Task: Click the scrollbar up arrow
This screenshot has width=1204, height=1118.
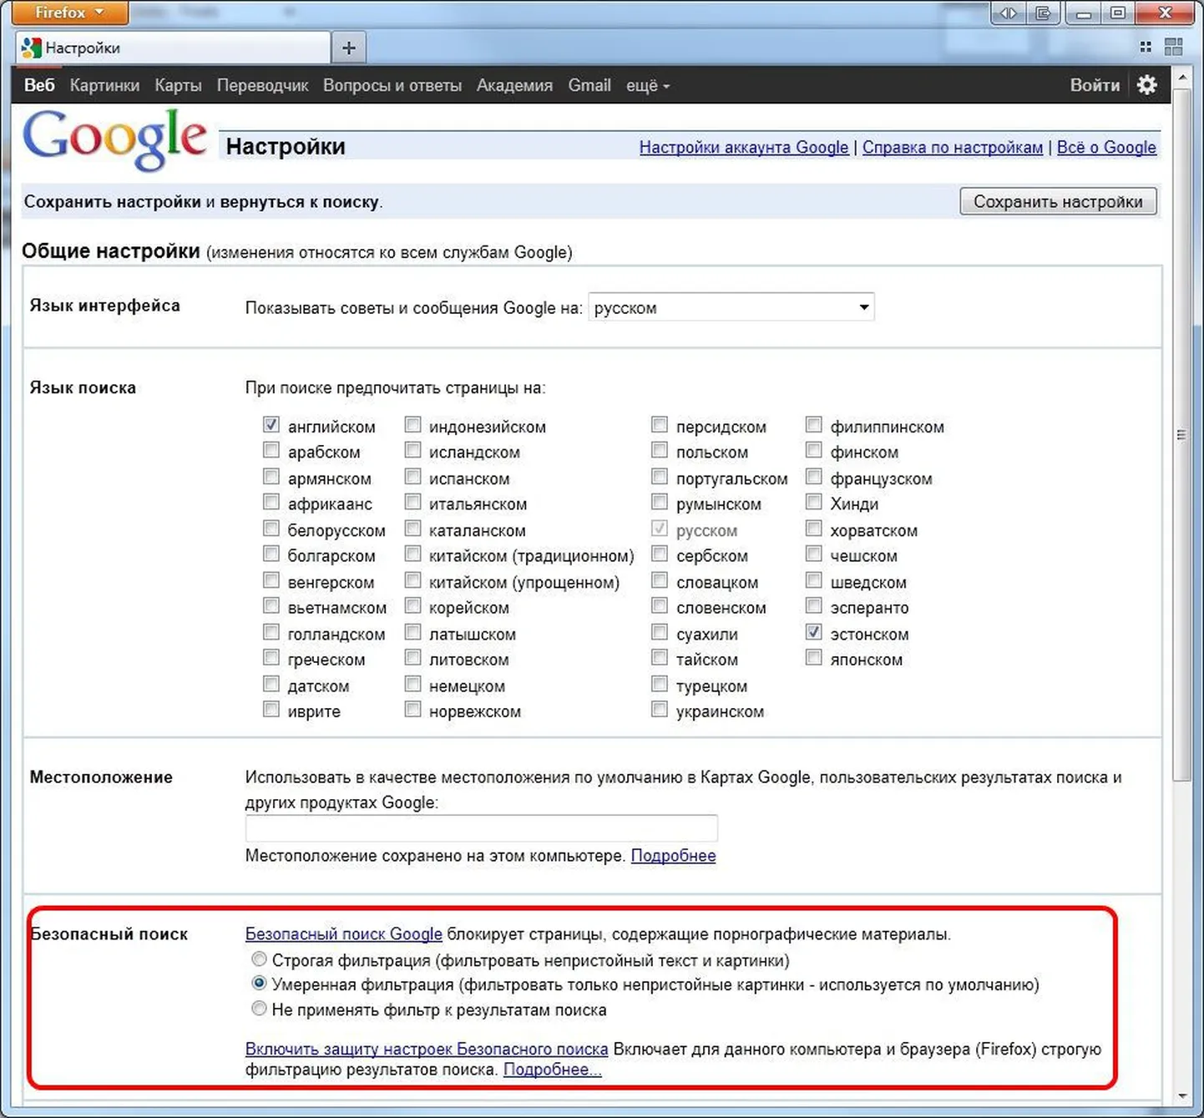Action: click(x=1181, y=77)
